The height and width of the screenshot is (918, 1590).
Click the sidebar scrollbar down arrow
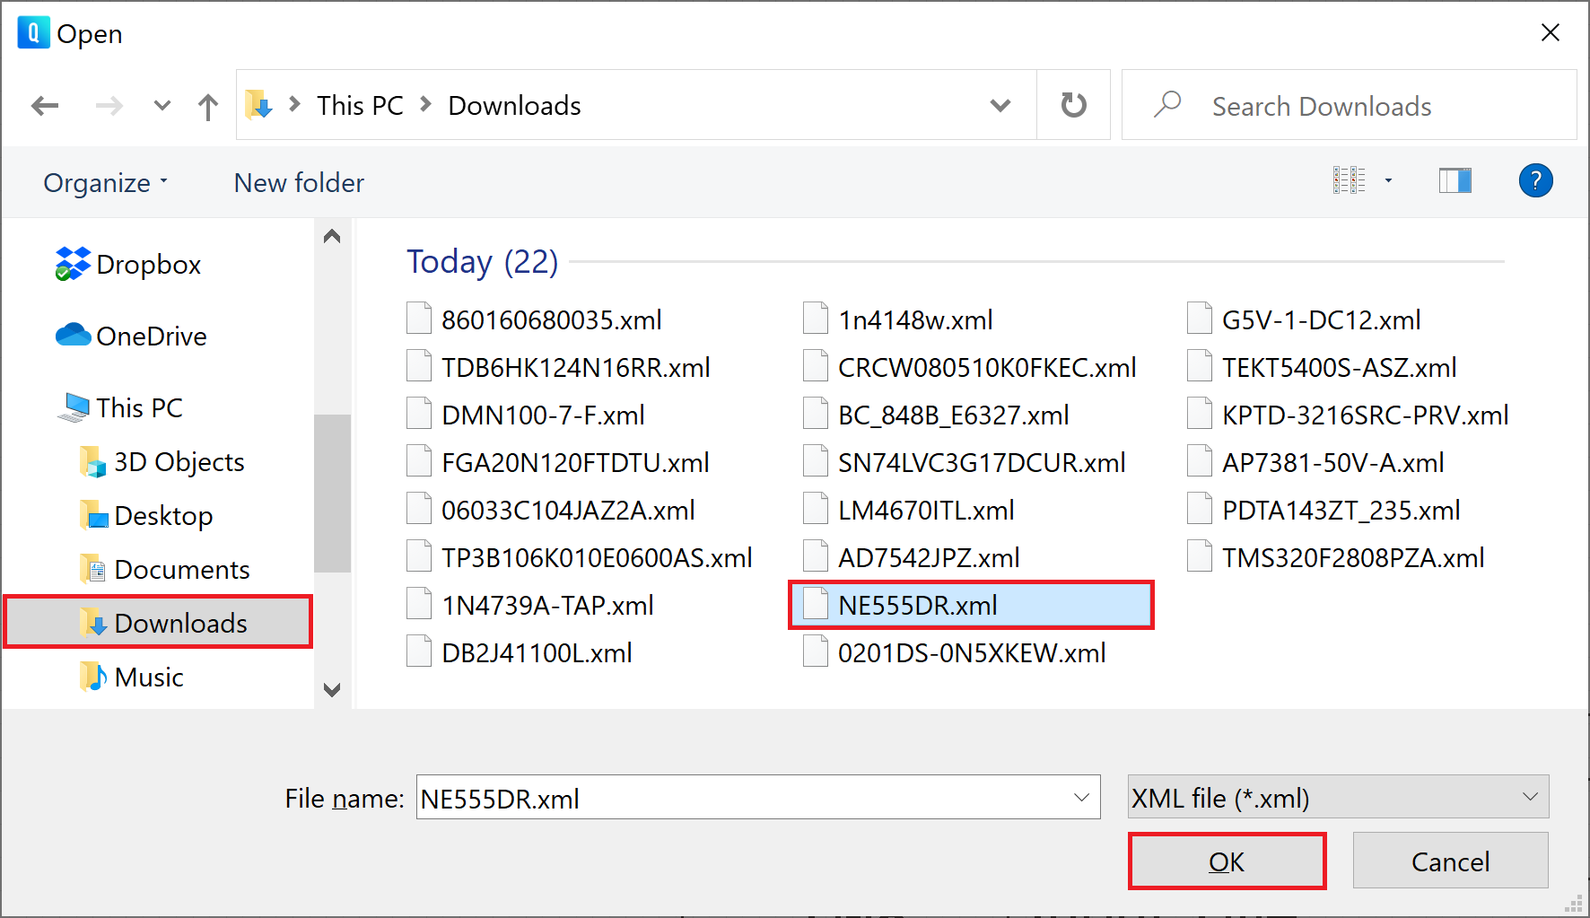332,690
